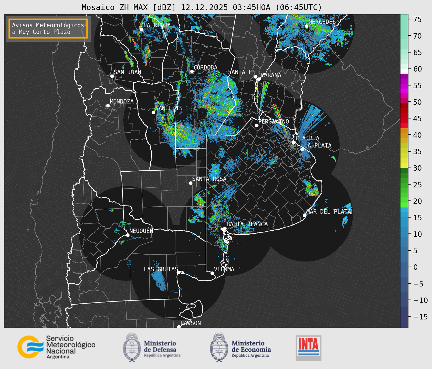Click the MERCEDES radar site marker
Screen dimensions: 432x369
point(307,26)
